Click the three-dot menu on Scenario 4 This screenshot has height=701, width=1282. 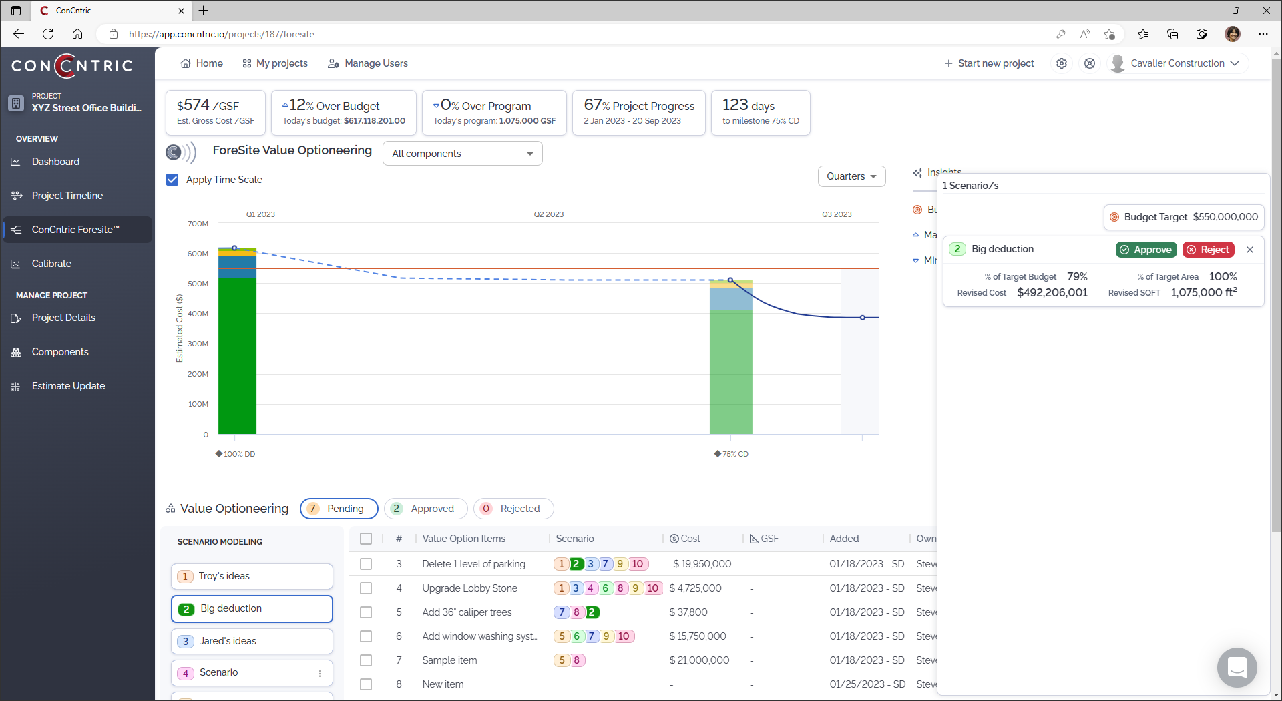320,673
